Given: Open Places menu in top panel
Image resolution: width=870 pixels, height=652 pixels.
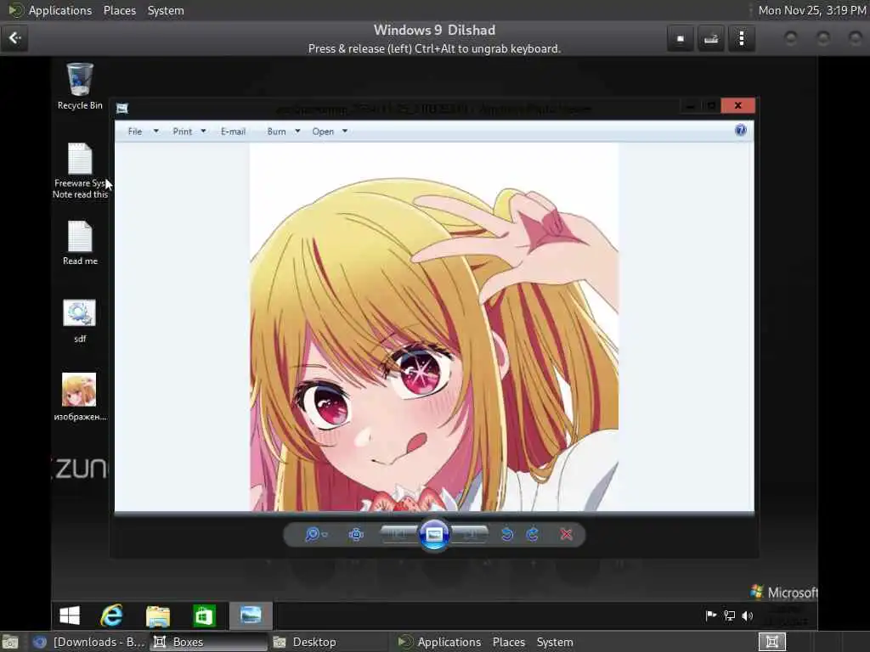Looking at the screenshot, I should tap(119, 10).
